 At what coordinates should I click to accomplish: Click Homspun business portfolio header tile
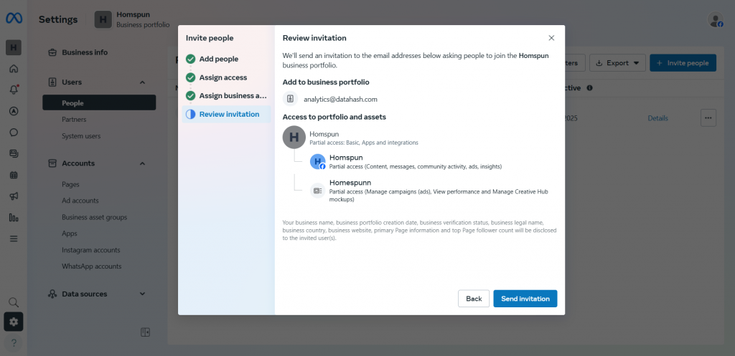[x=132, y=19]
